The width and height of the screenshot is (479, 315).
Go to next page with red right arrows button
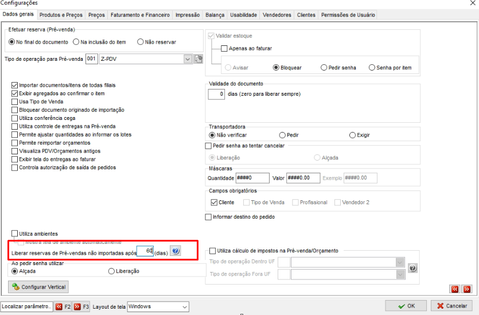pos(467,289)
